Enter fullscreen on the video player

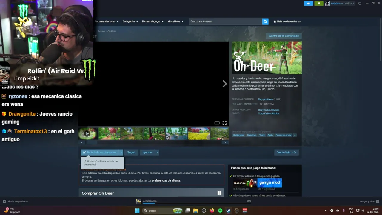point(224,123)
